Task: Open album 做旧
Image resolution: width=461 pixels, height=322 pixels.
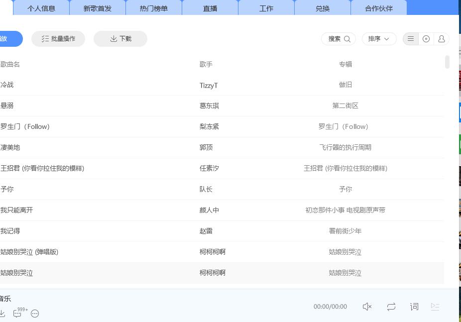Action: click(345, 85)
